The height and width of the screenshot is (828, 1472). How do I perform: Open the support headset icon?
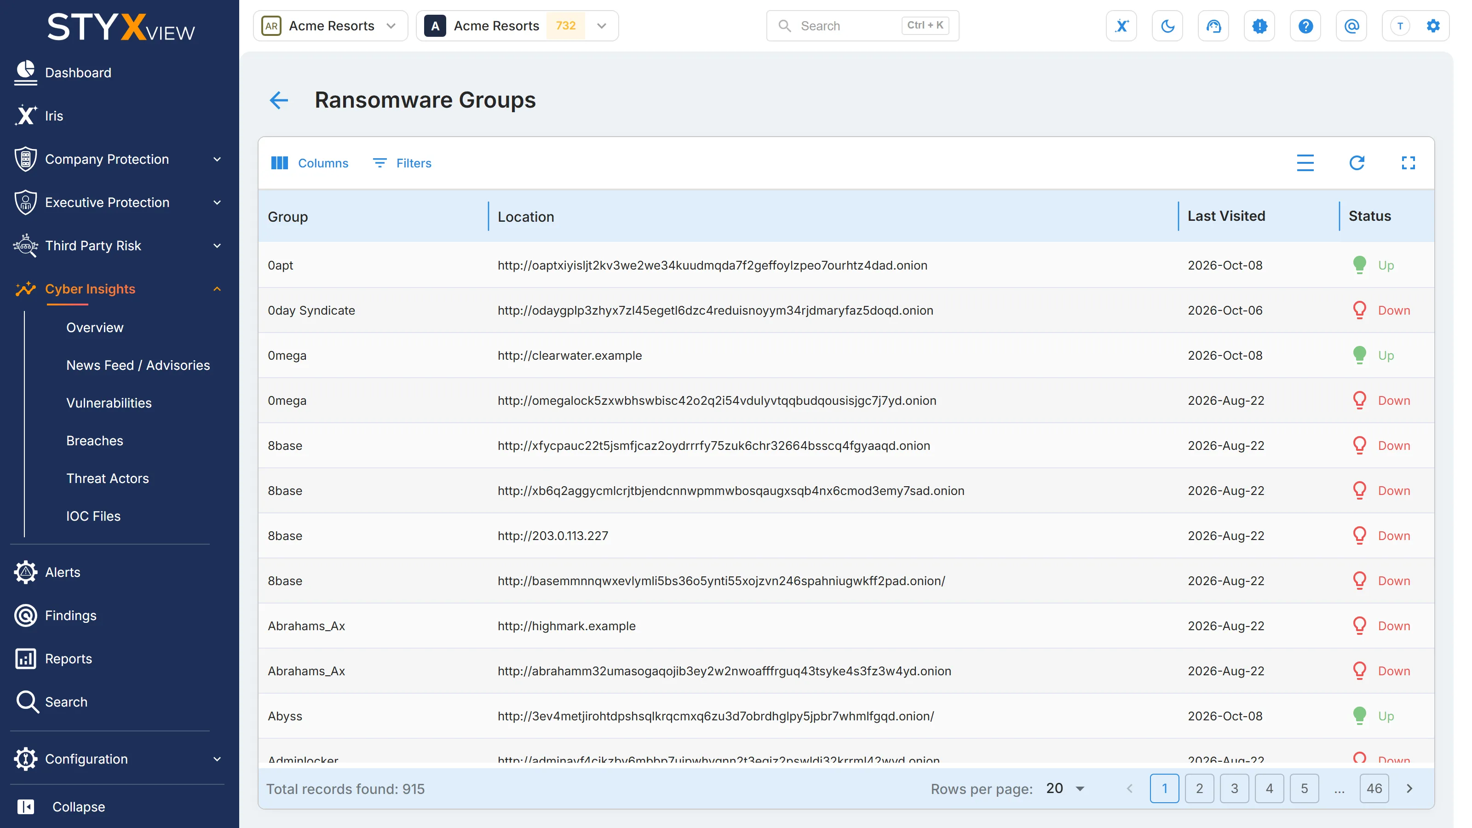pos(1214,26)
